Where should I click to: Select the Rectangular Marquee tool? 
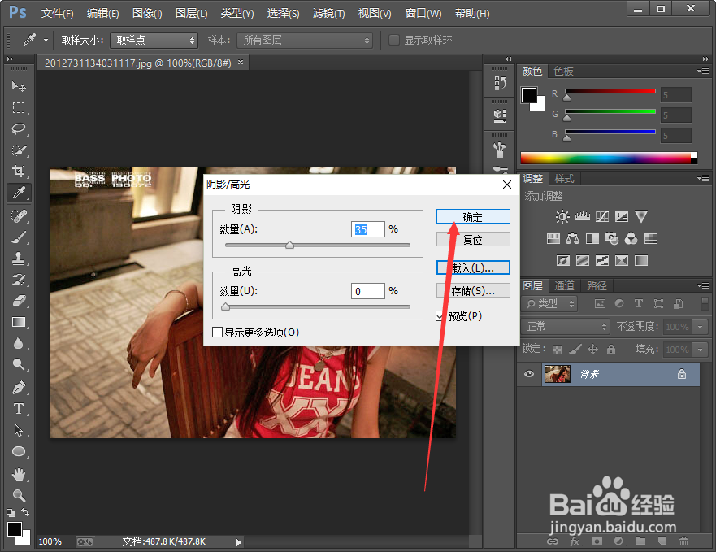(19, 108)
